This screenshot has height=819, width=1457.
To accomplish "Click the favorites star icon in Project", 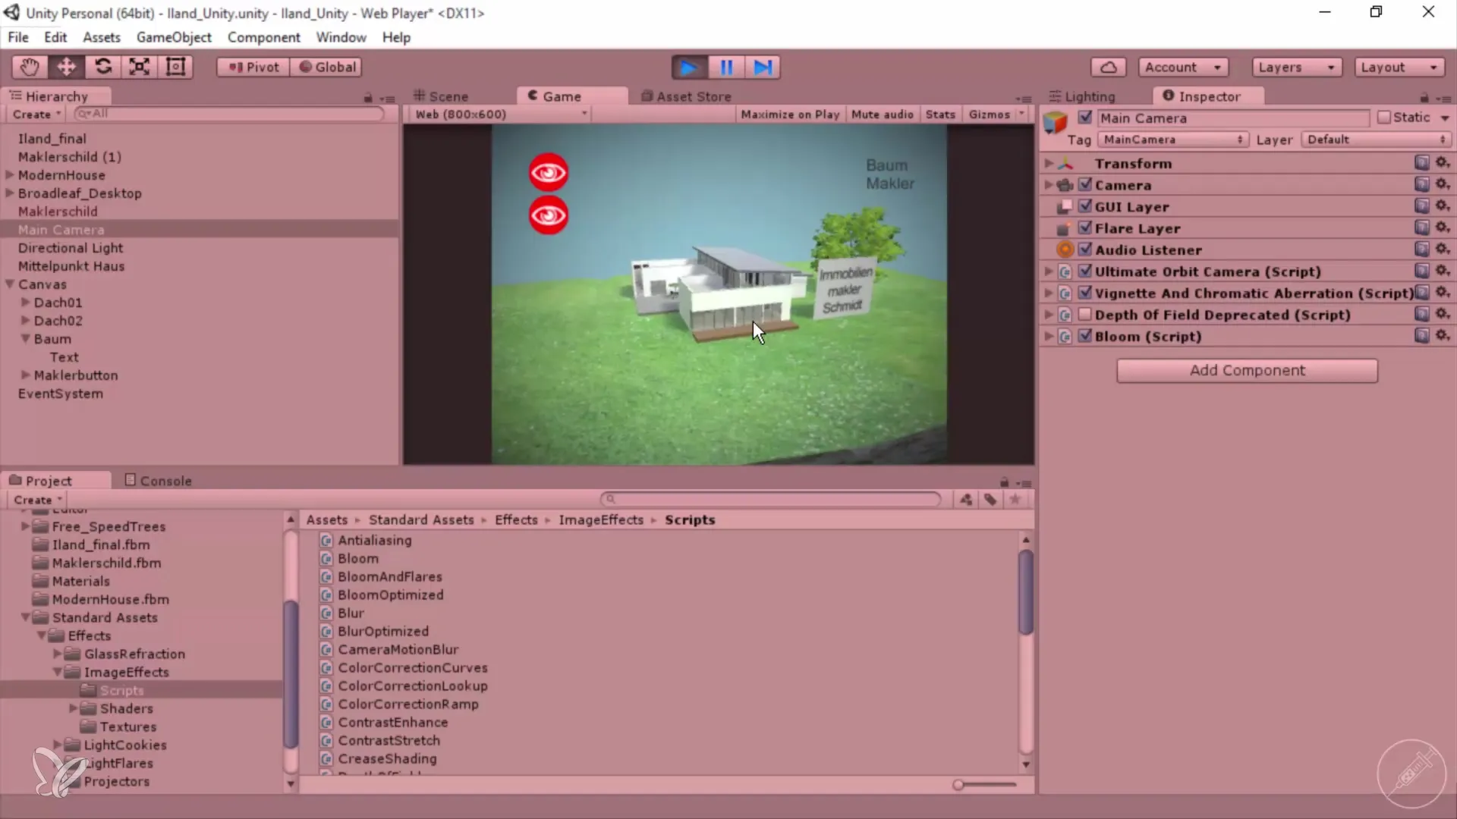I will [1015, 499].
